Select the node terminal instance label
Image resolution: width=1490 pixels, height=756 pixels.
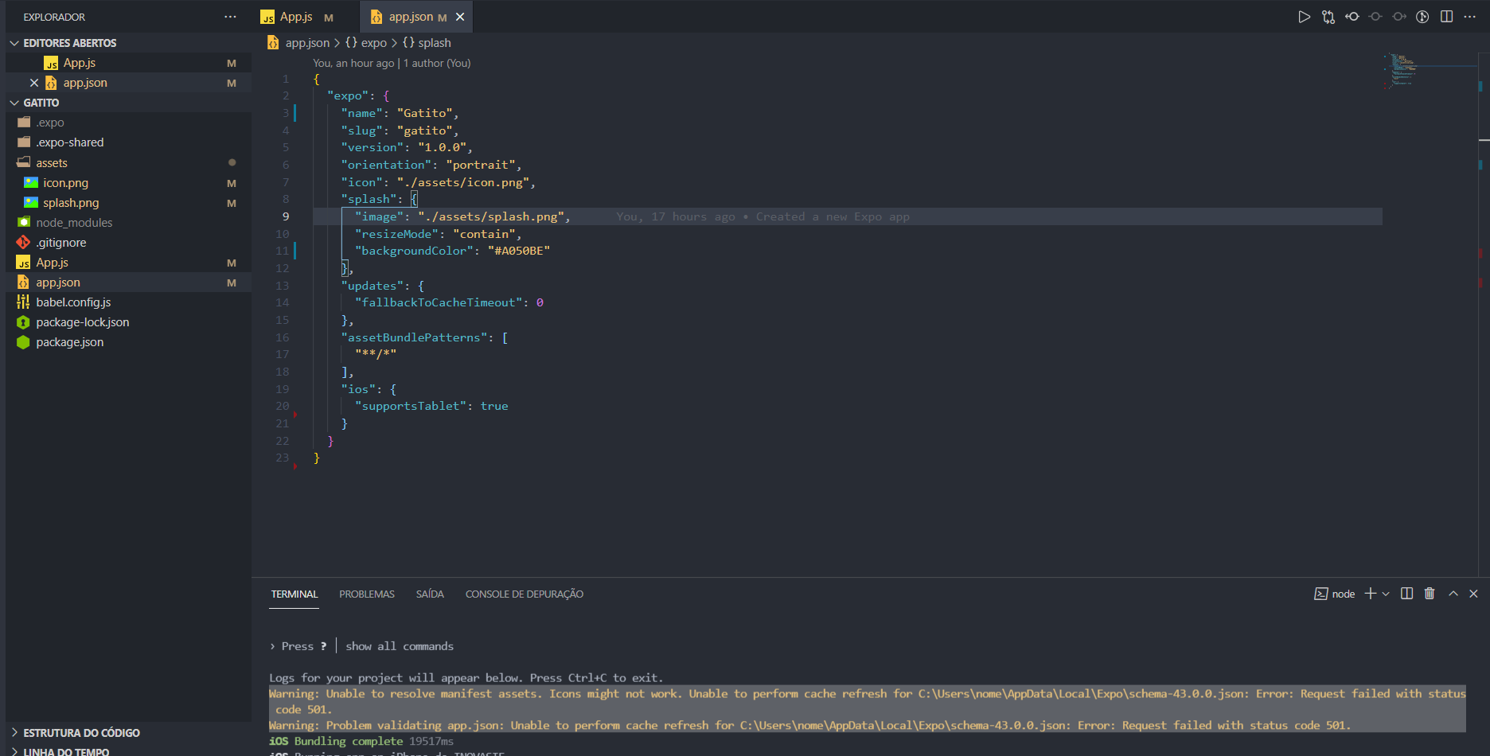pos(1335,594)
